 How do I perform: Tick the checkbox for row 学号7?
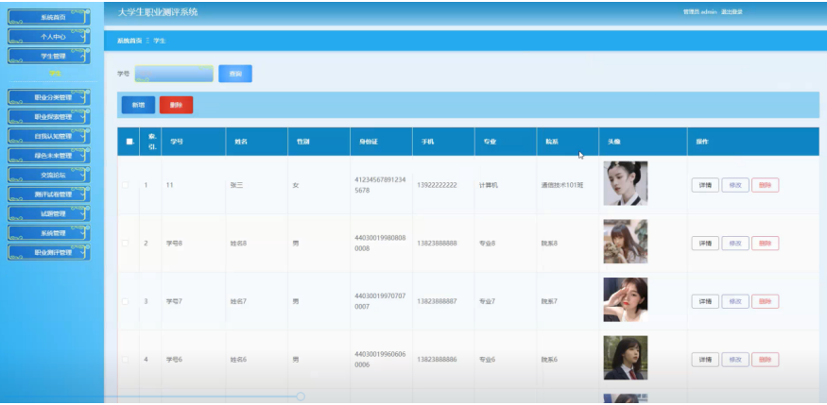point(126,301)
